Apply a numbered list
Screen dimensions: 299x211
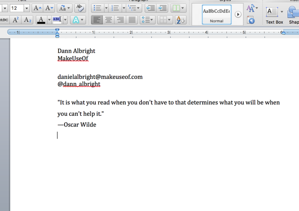click(115, 8)
